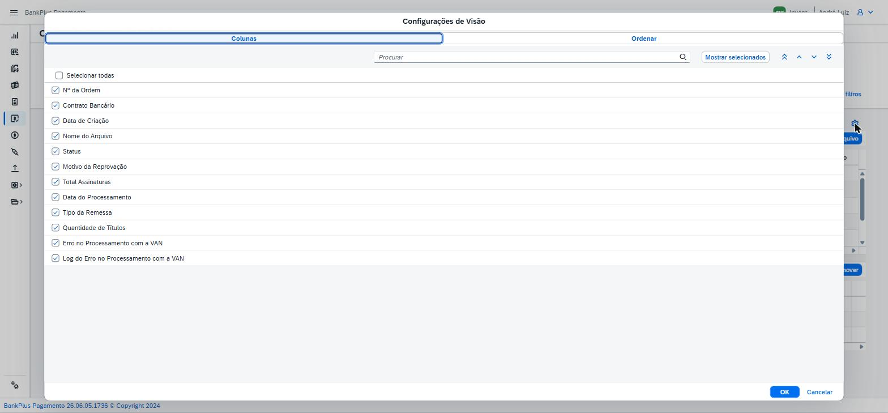
Task: Confirm view settings with OK
Action: 784,392
